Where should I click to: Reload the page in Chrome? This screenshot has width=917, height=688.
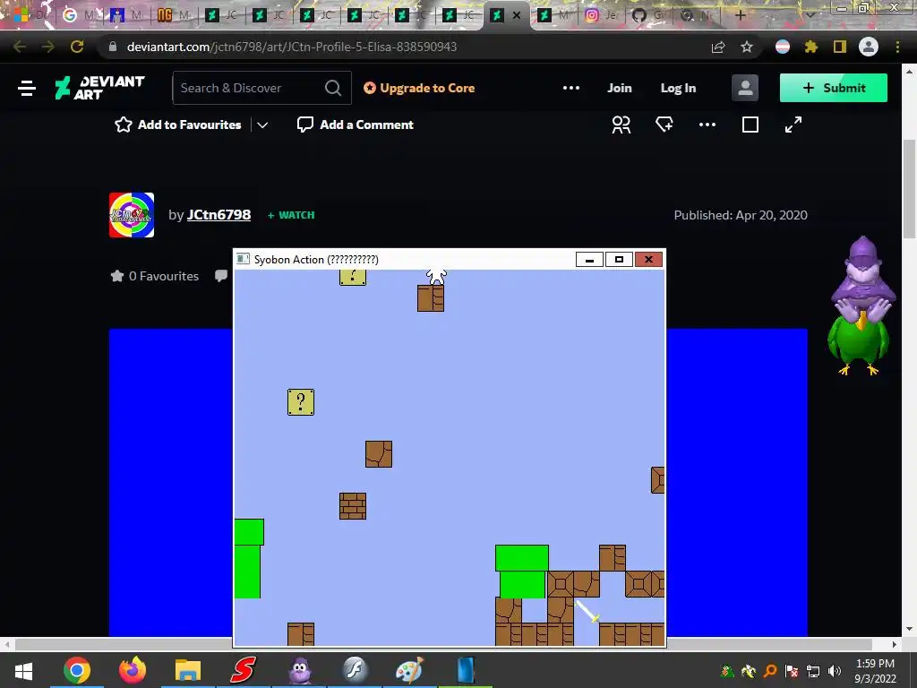(77, 47)
